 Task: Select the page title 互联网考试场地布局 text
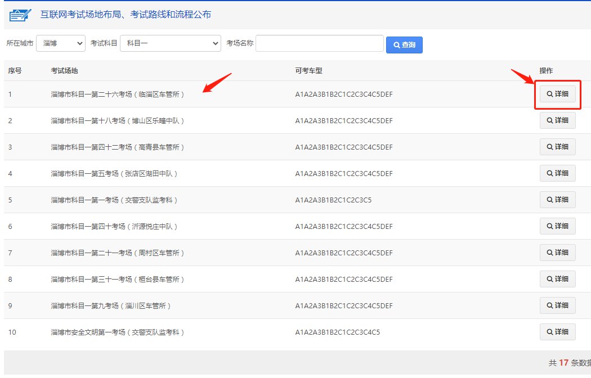tap(126, 15)
